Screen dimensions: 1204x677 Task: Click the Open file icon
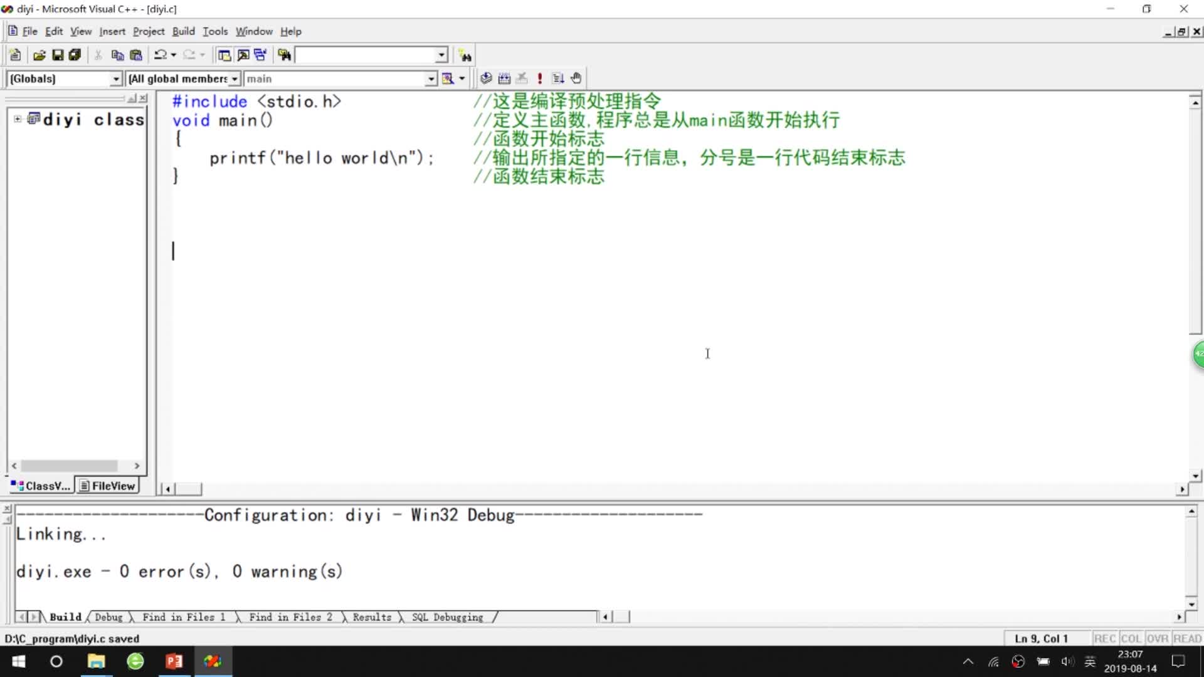tap(39, 55)
